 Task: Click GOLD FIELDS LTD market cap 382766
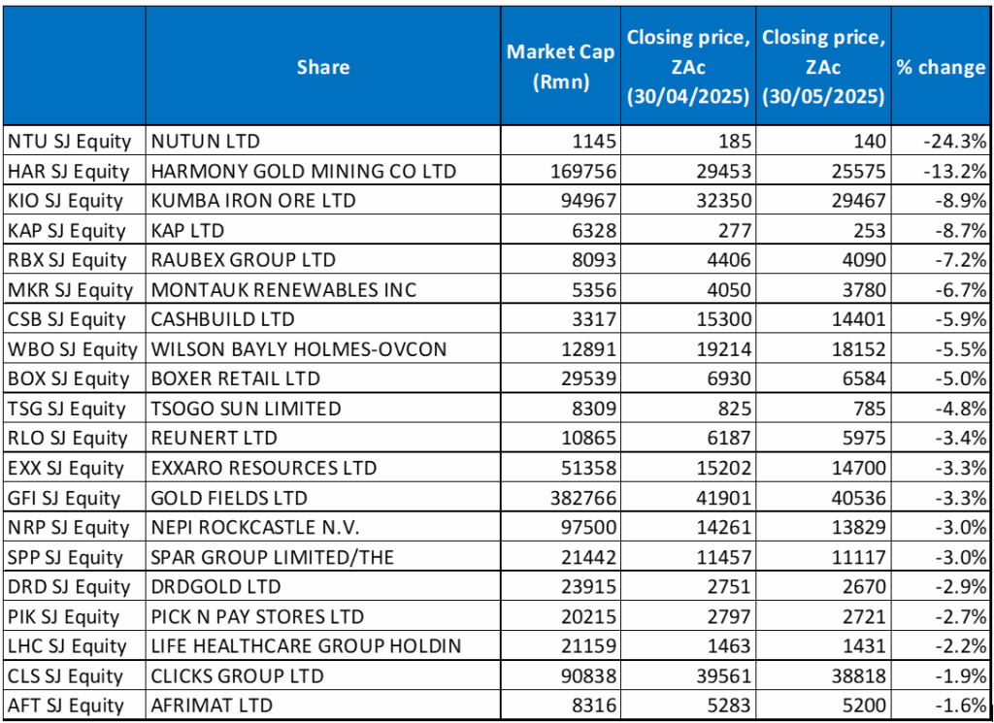560,498
